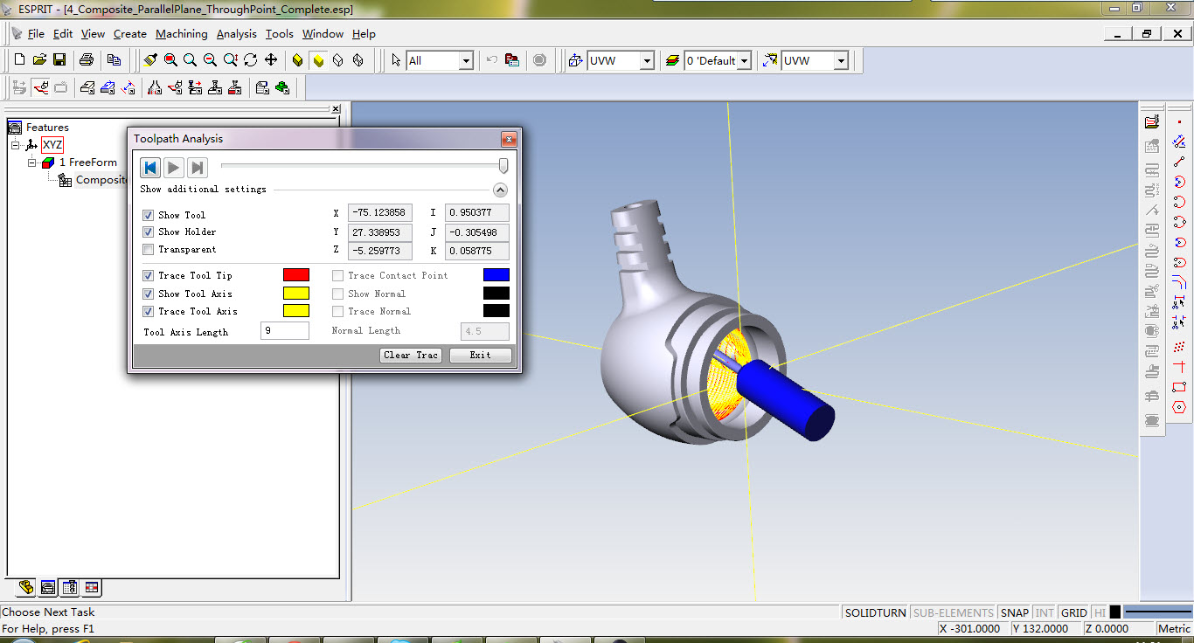
Task: Click the green simulation icon in machining toolbar
Action: click(x=281, y=87)
